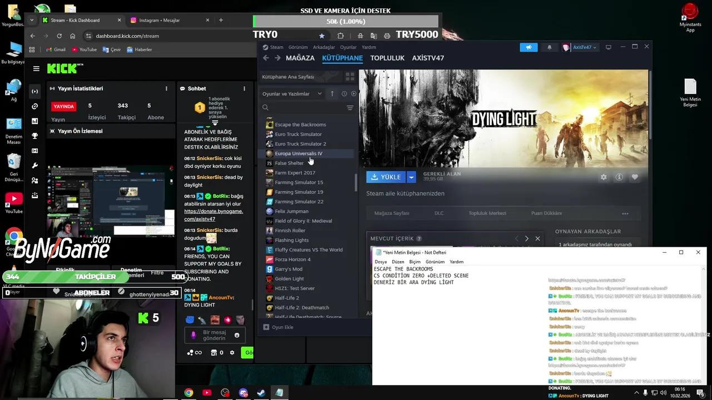Open Dying Light manage settings gear
Screen dimensions: 712x400
click(604, 177)
